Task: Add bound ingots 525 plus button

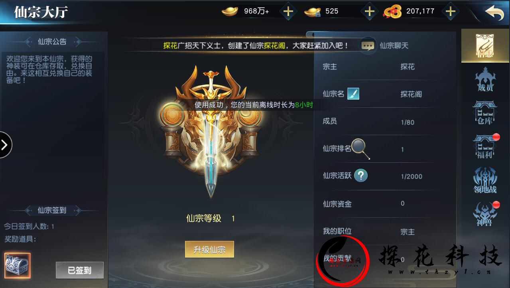Action: pos(370,12)
